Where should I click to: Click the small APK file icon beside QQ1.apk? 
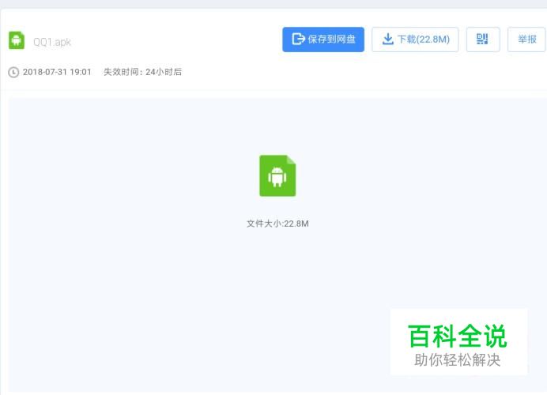click(x=17, y=40)
